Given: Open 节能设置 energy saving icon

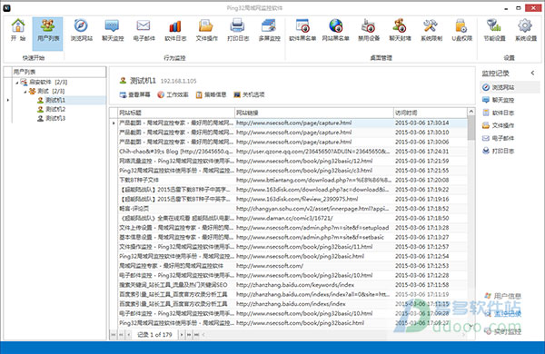Looking at the screenshot, I should [x=494, y=30].
